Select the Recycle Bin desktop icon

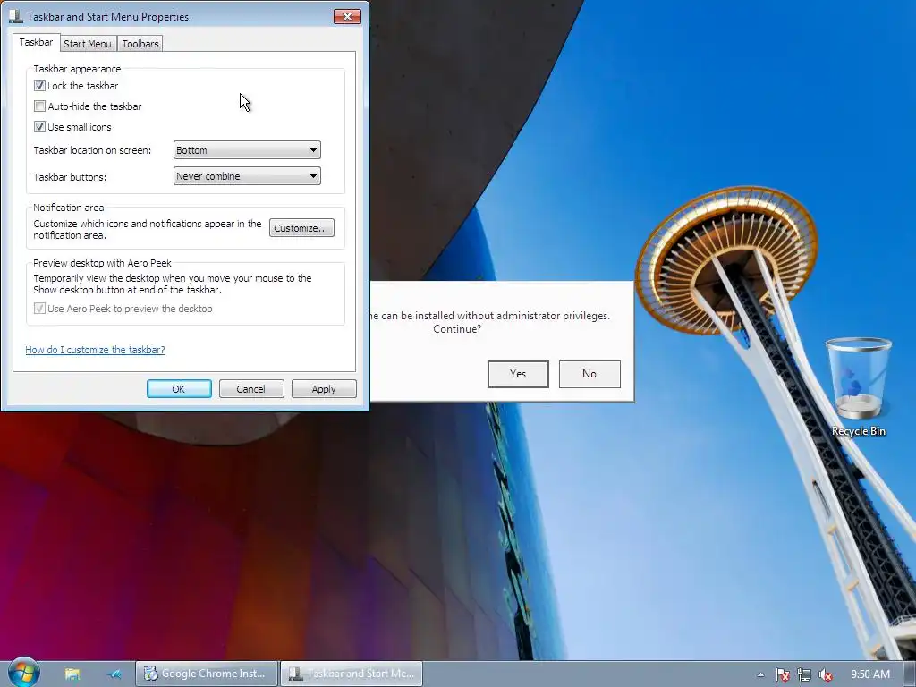859,387
